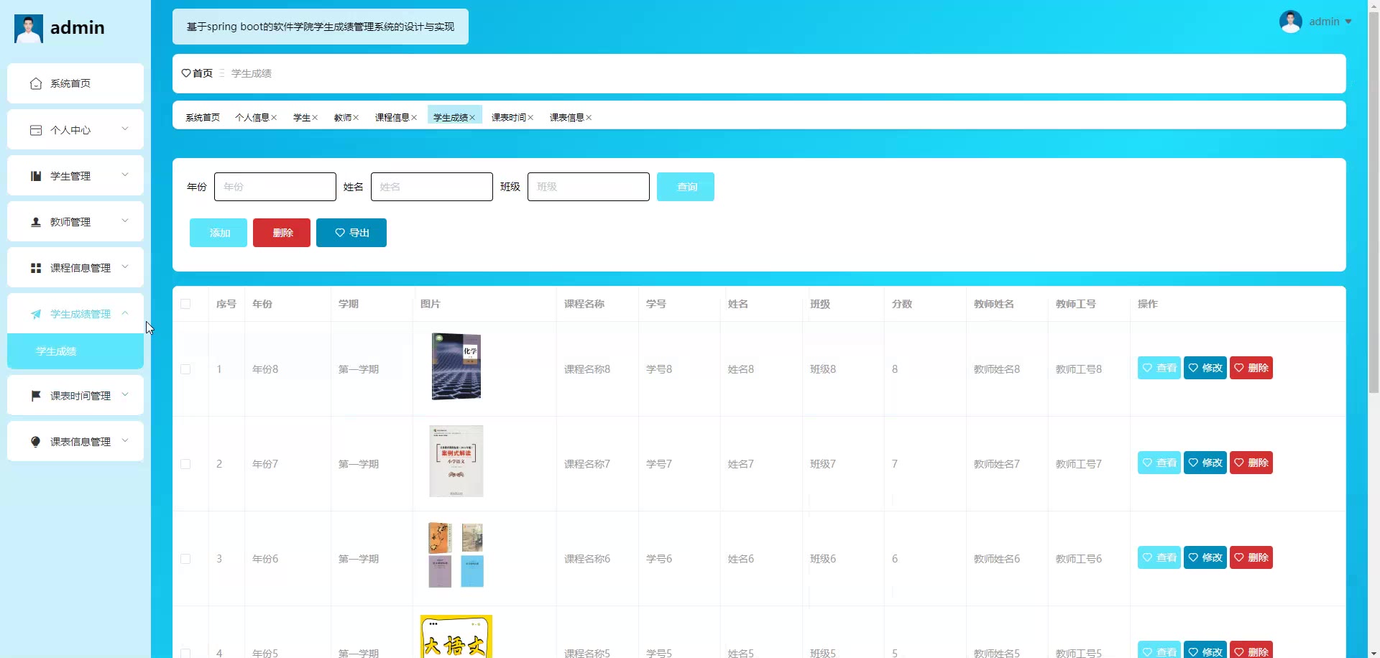This screenshot has width=1380, height=658.
Task: Click 修改 for row 年份8
Action: click(x=1205, y=368)
